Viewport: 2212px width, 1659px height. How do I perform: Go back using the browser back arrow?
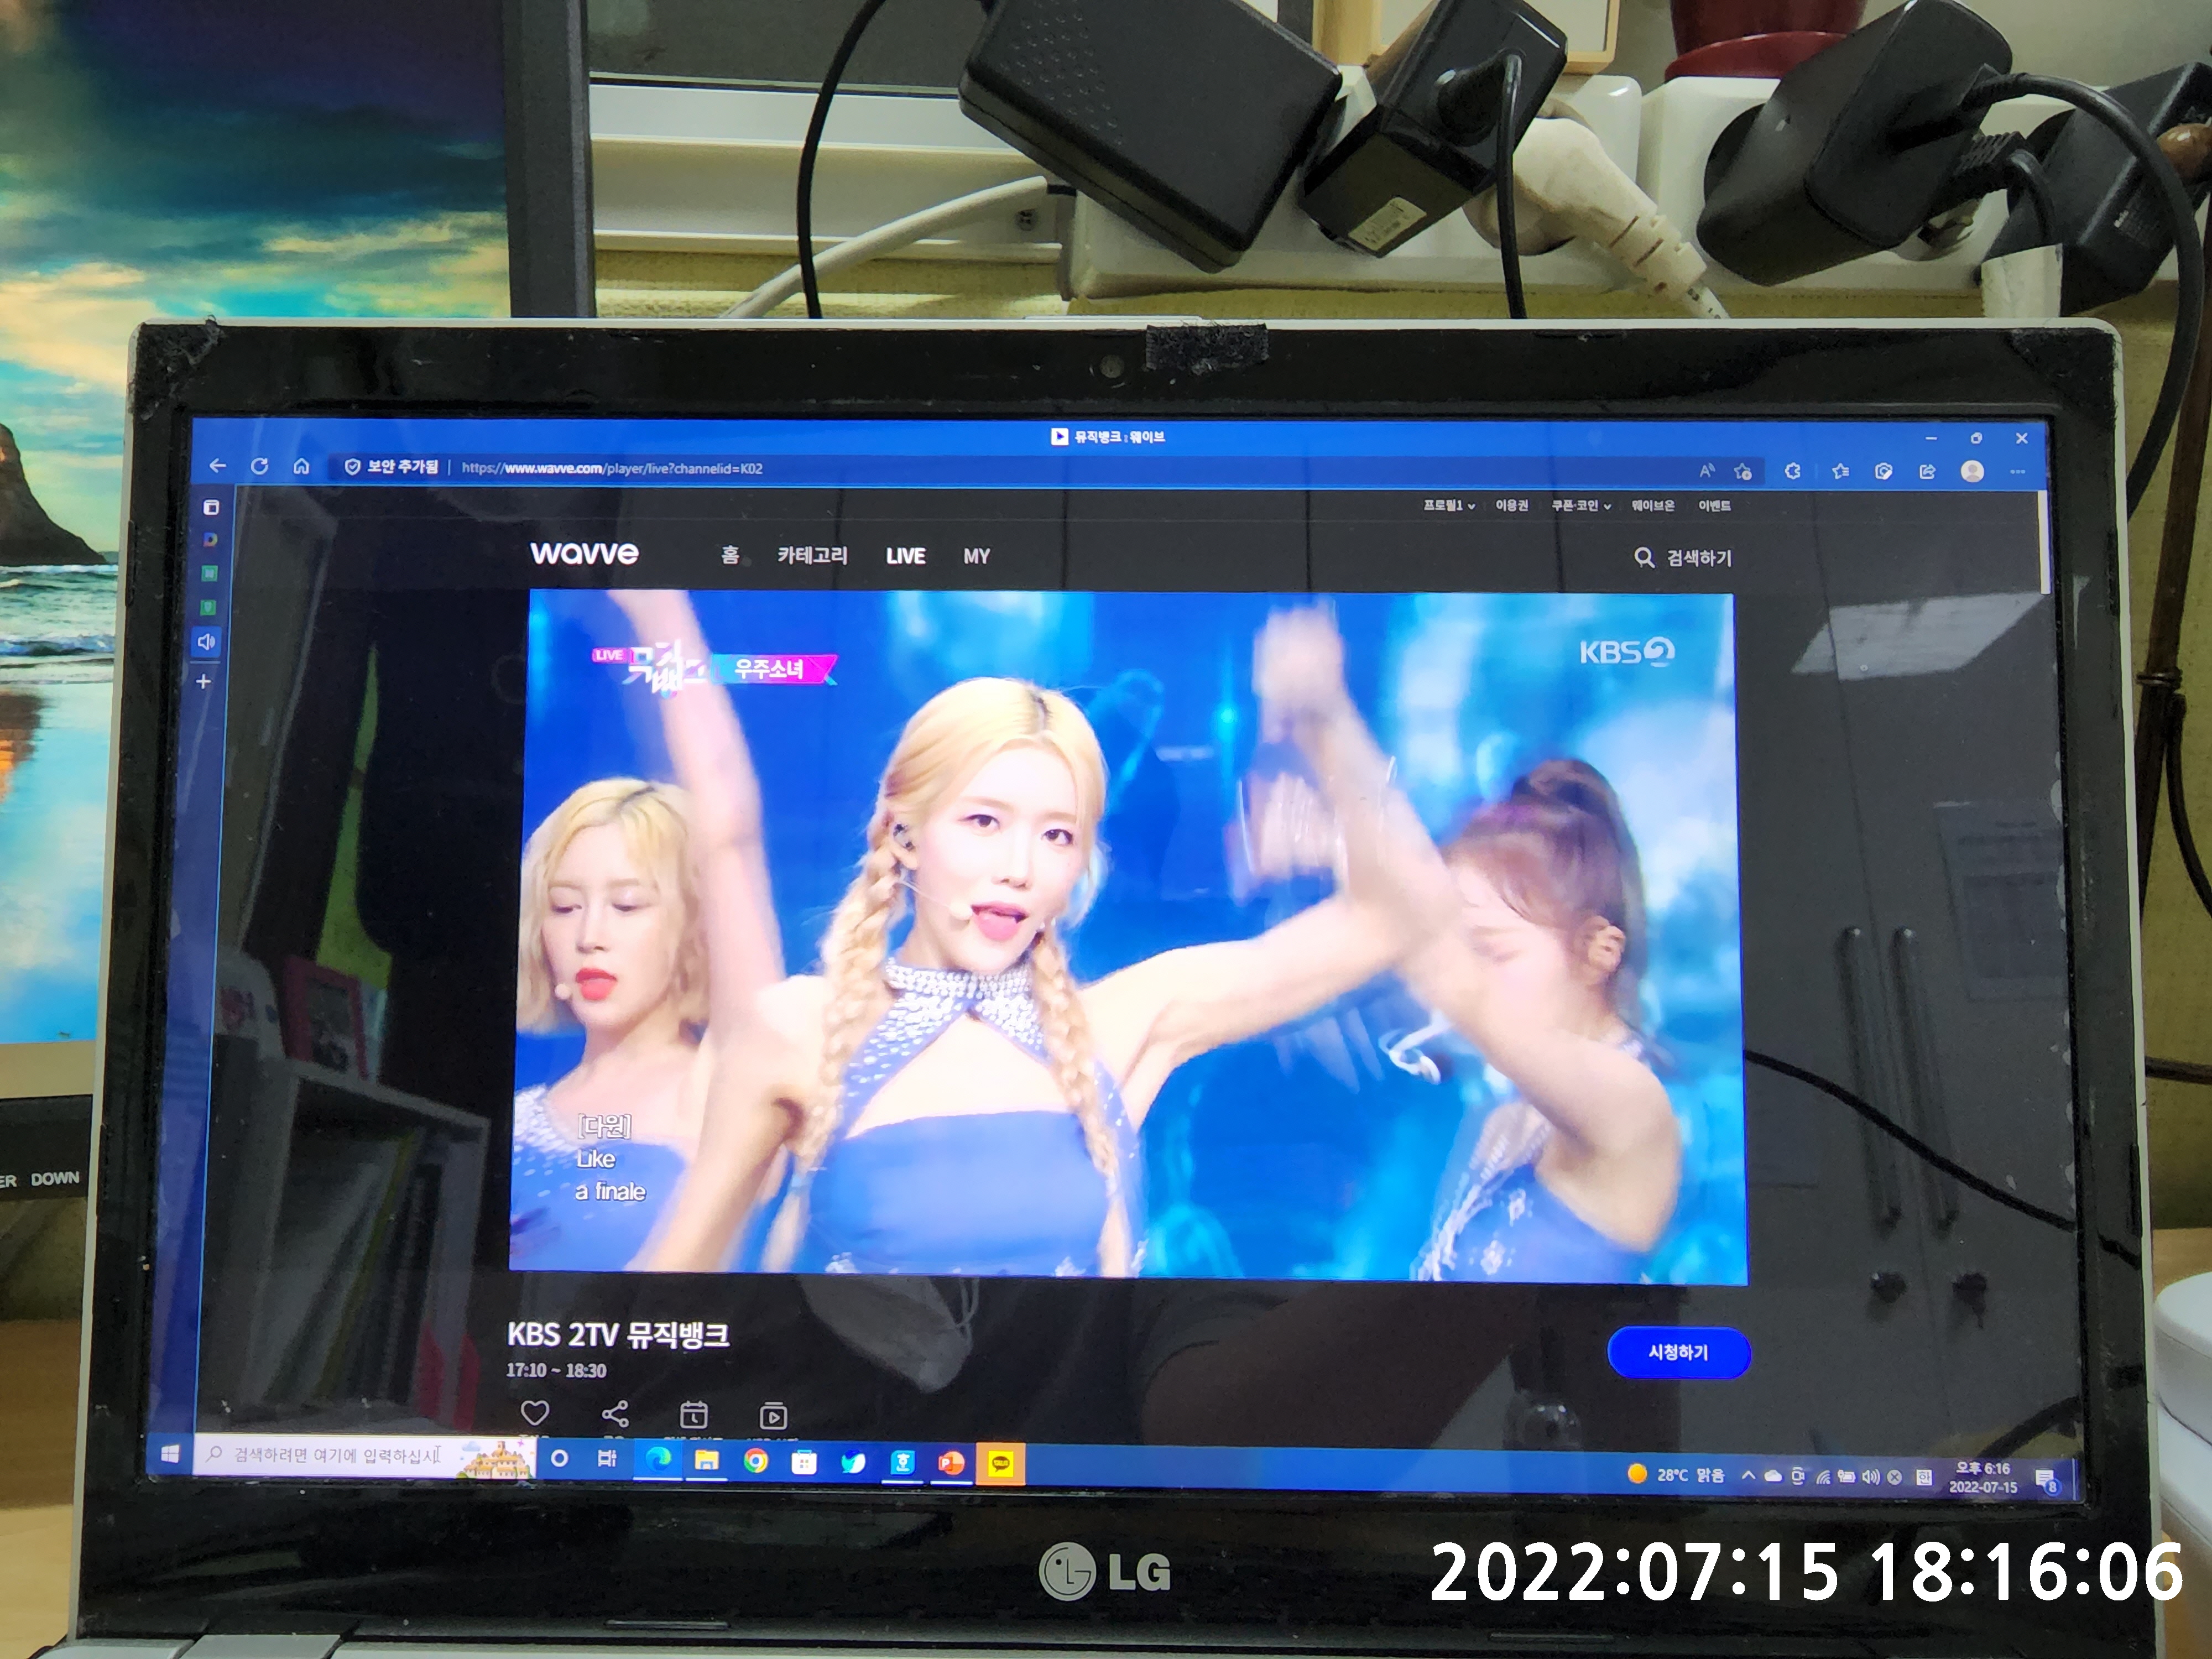click(218, 466)
